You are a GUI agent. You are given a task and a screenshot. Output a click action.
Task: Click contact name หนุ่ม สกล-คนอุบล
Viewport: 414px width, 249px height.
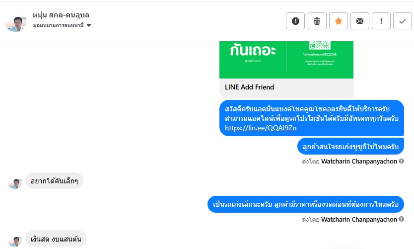click(x=61, y=15)
